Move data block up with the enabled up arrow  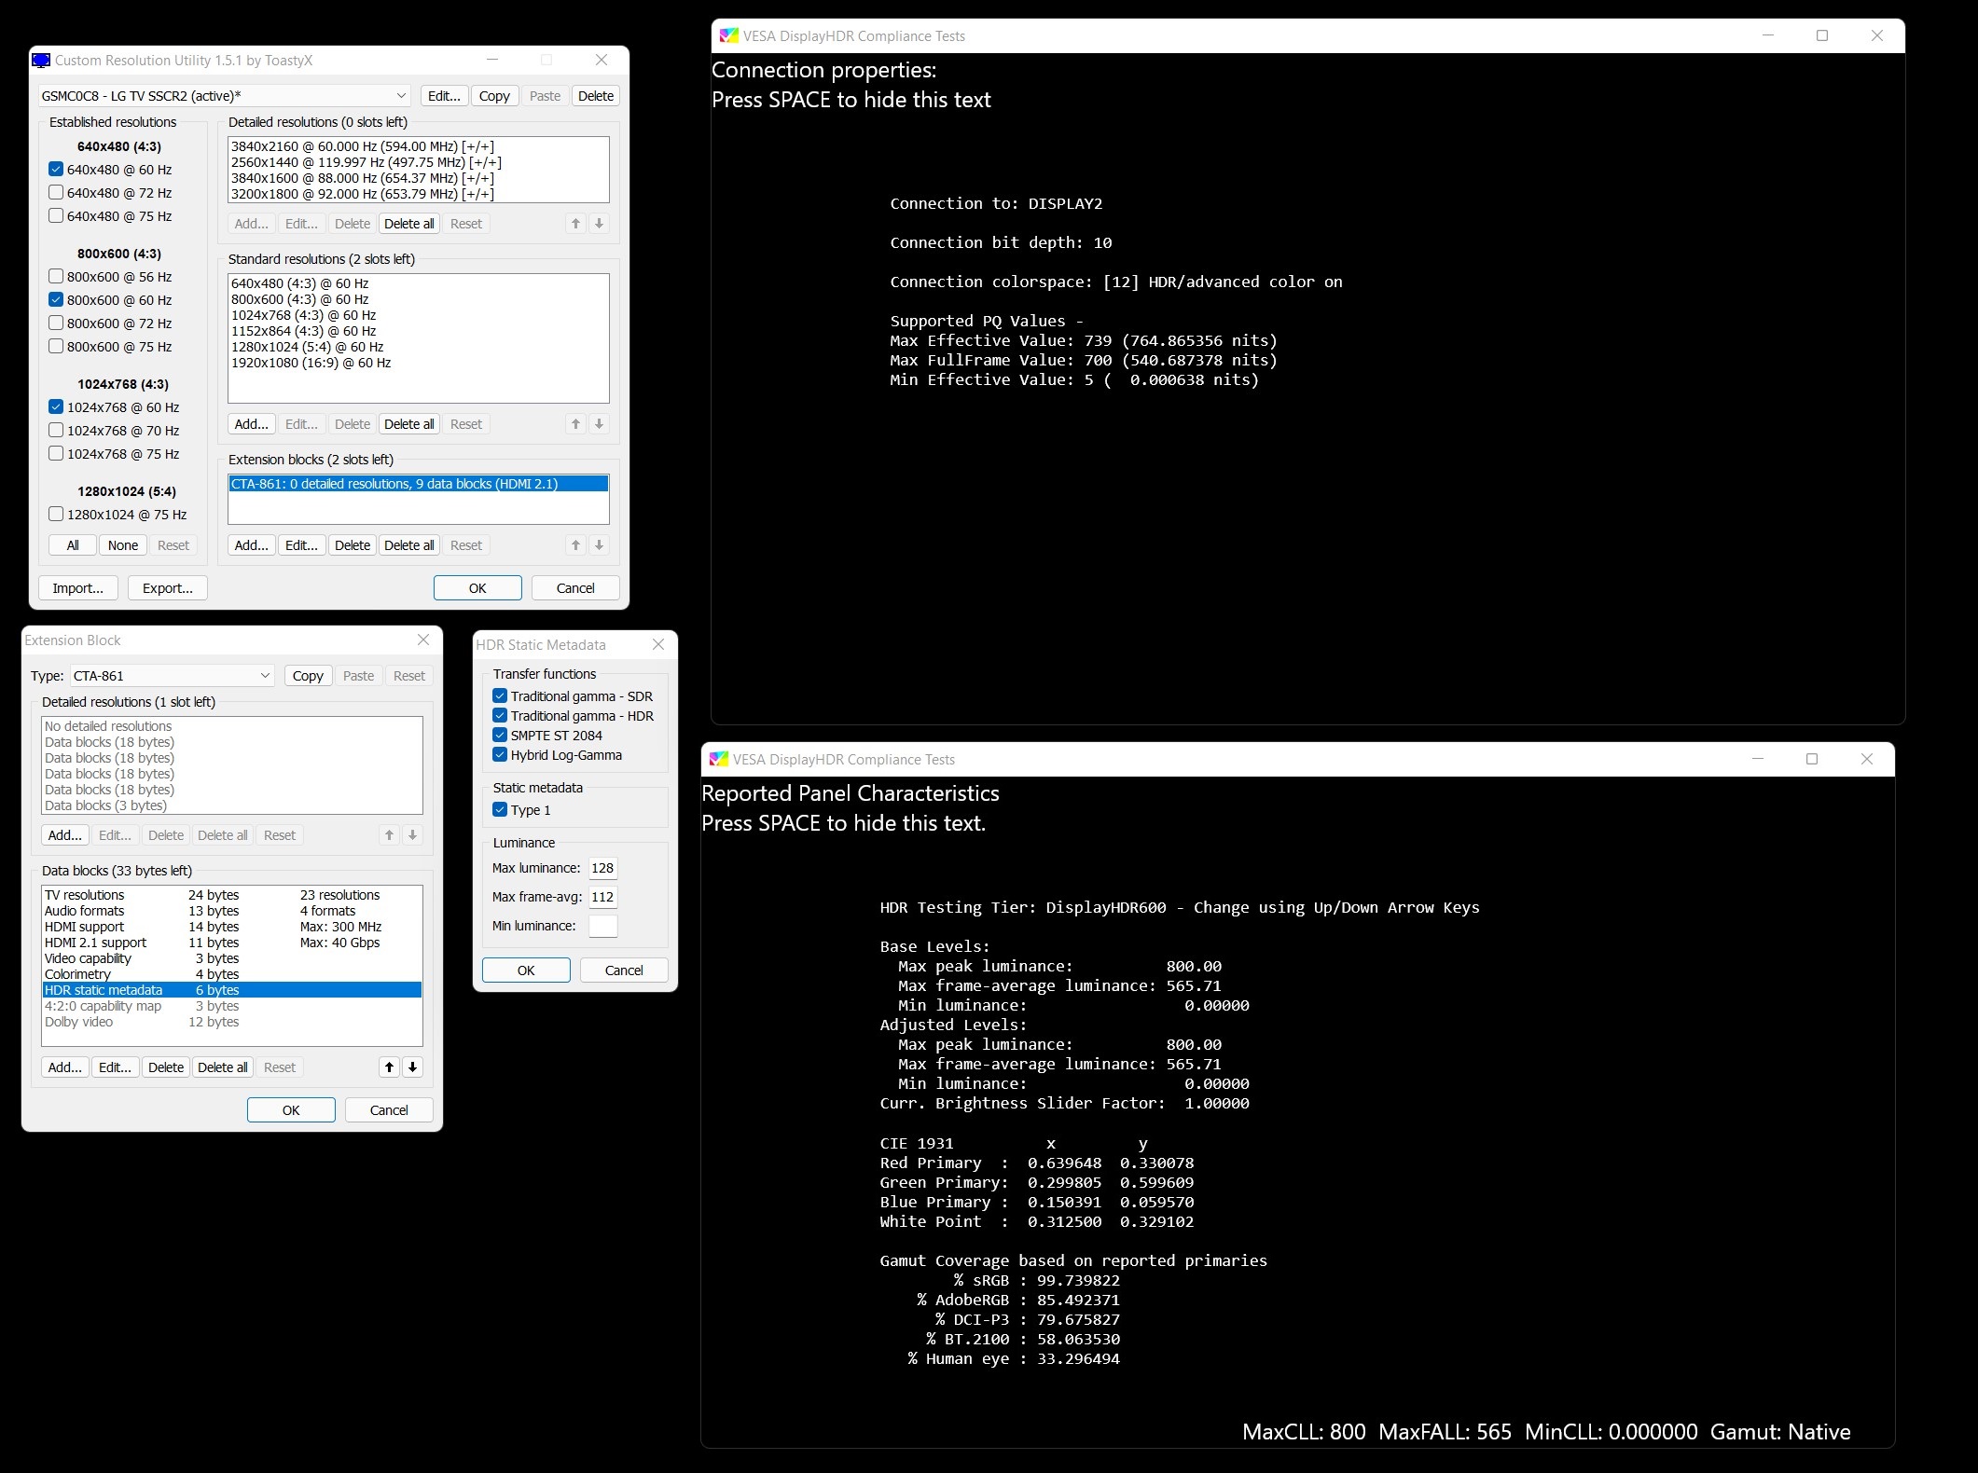(390, 1067)
